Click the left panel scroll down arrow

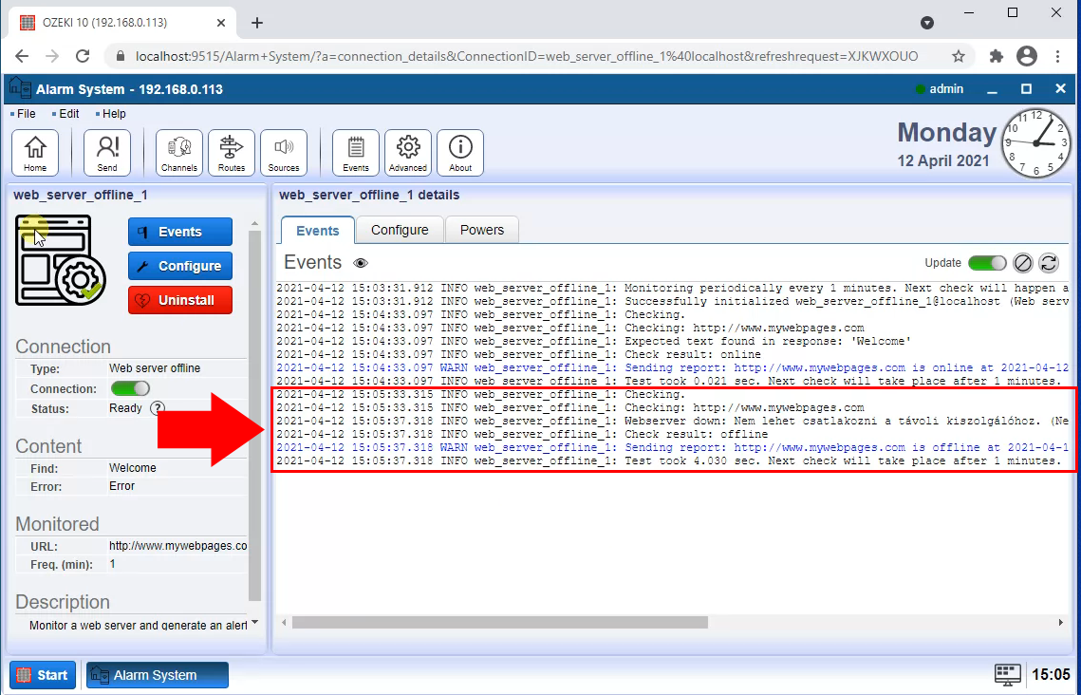tap(255, 623)
